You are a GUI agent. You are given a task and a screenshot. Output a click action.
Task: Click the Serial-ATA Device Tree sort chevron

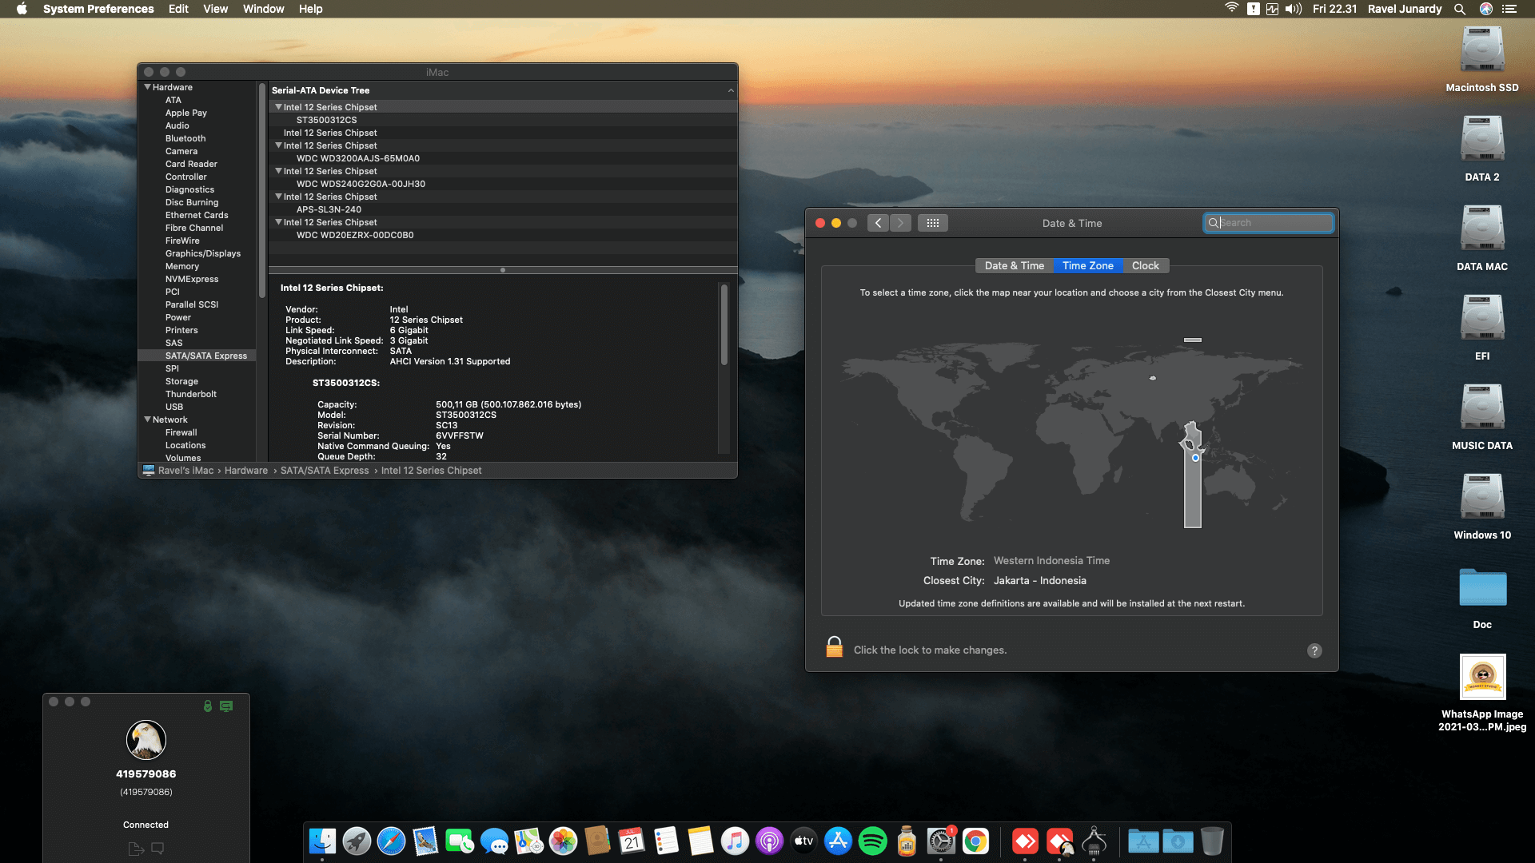pos(730,90)
